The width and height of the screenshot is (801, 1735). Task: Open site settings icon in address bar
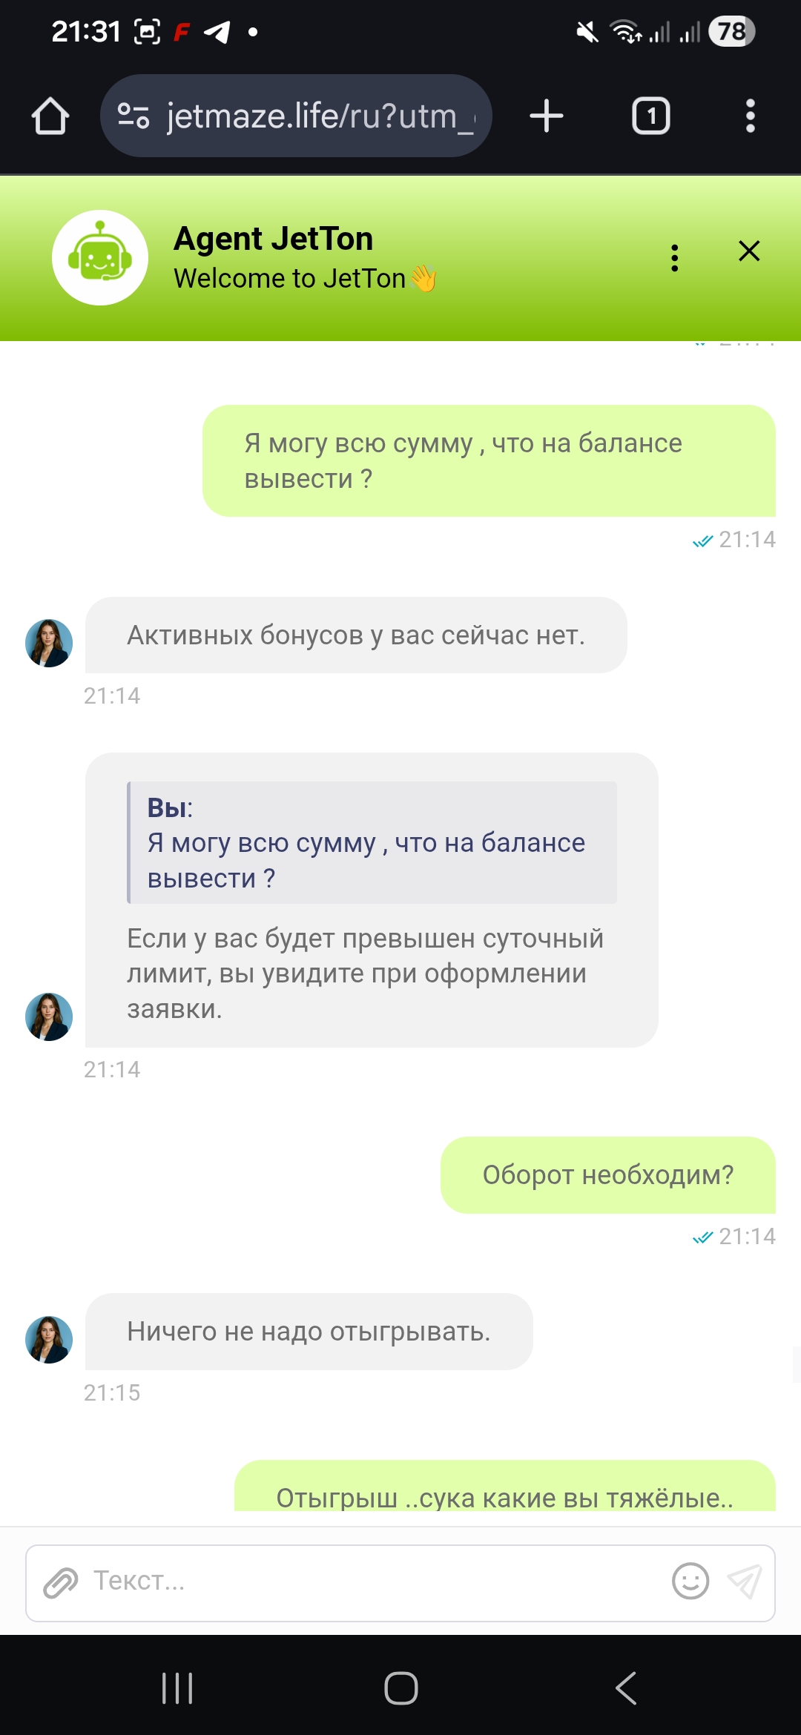[133, 116]
